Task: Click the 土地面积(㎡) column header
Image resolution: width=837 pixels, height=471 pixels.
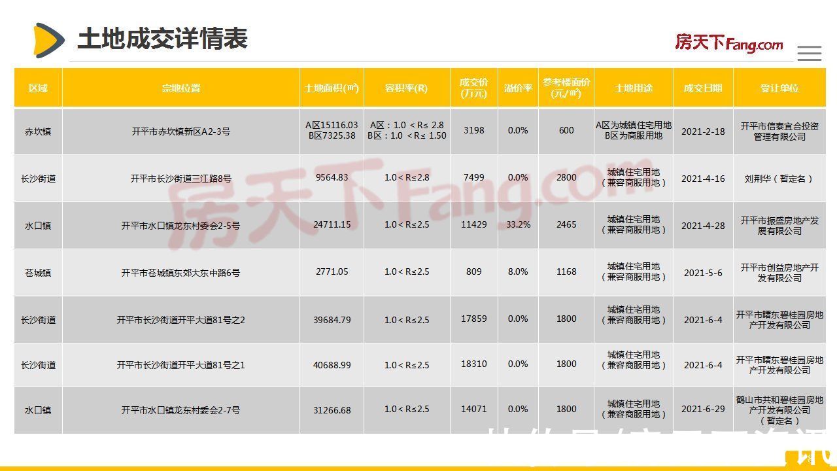Action: [332, 88]
